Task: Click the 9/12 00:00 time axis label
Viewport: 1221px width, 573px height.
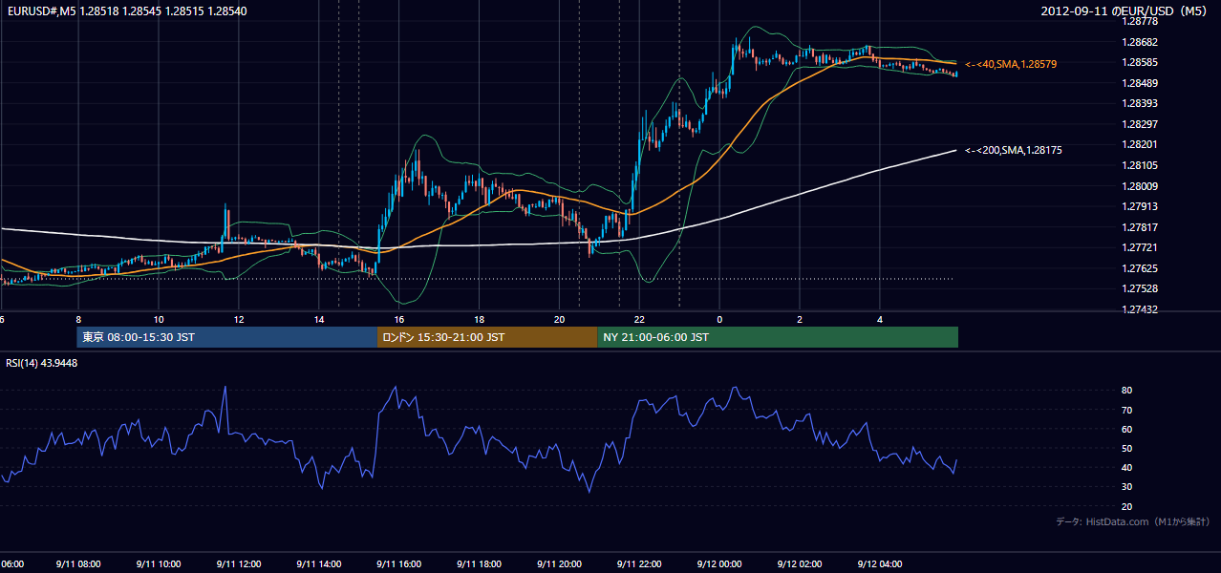Action: [x=720, y=563]
